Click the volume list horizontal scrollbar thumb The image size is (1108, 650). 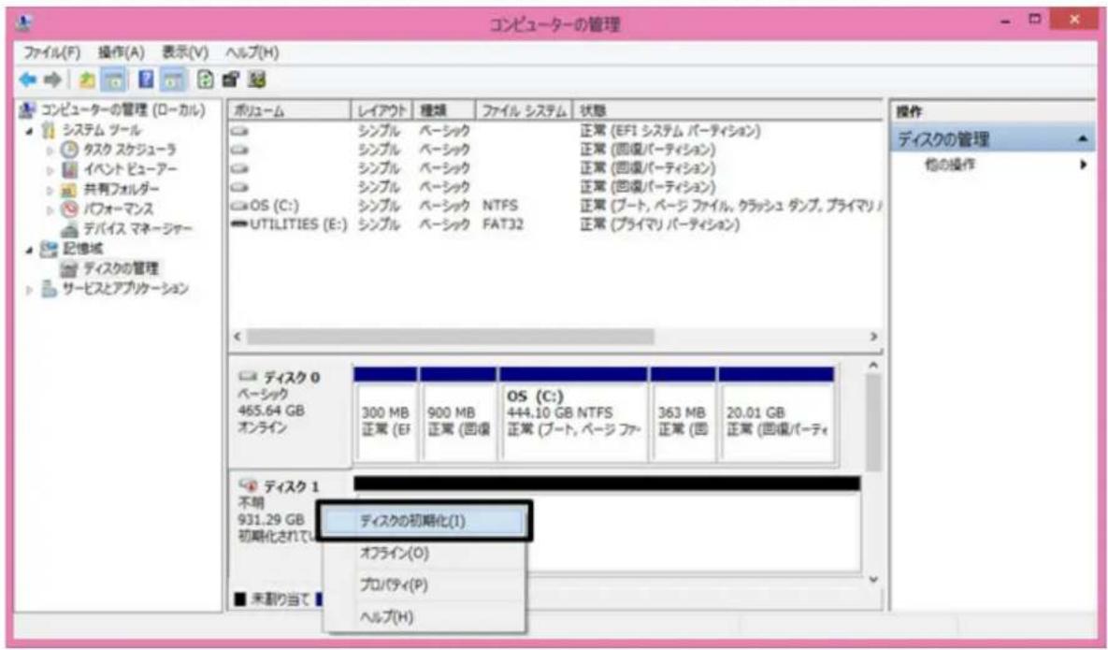pyautogui.click(x=450, y=337)
